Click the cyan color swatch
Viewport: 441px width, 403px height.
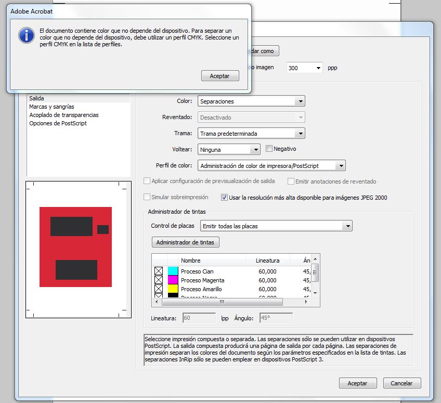tap(173, 271)
